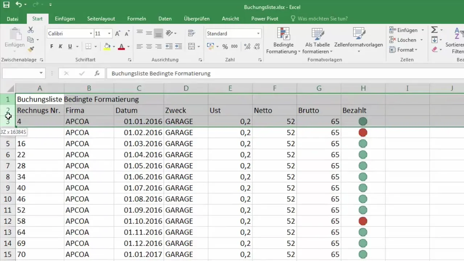Image resolution: width=464 pixels, height=261 pixels.
Task: Activate the Format Painter brush icon
Action: pyautogui.click(x=31, y=49)
